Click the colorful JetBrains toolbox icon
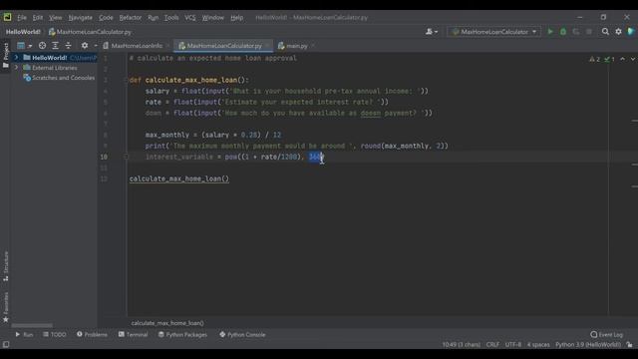This screenshot has width=638, height=359. pos(631,32)
